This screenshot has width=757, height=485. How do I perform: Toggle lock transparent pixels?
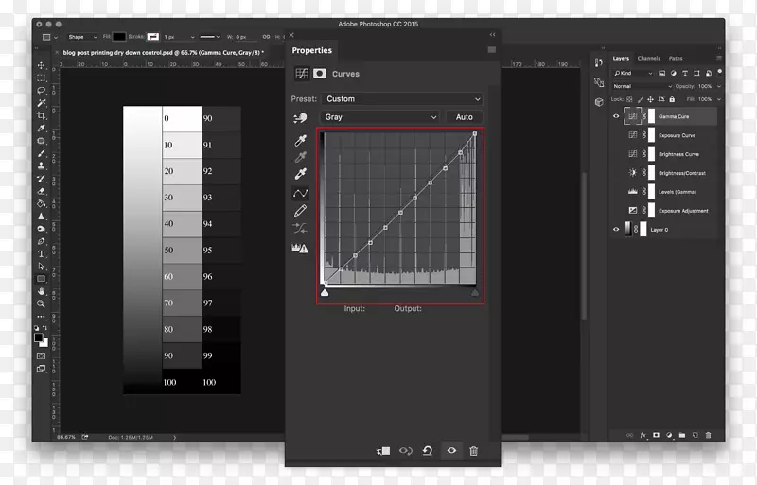629,99
